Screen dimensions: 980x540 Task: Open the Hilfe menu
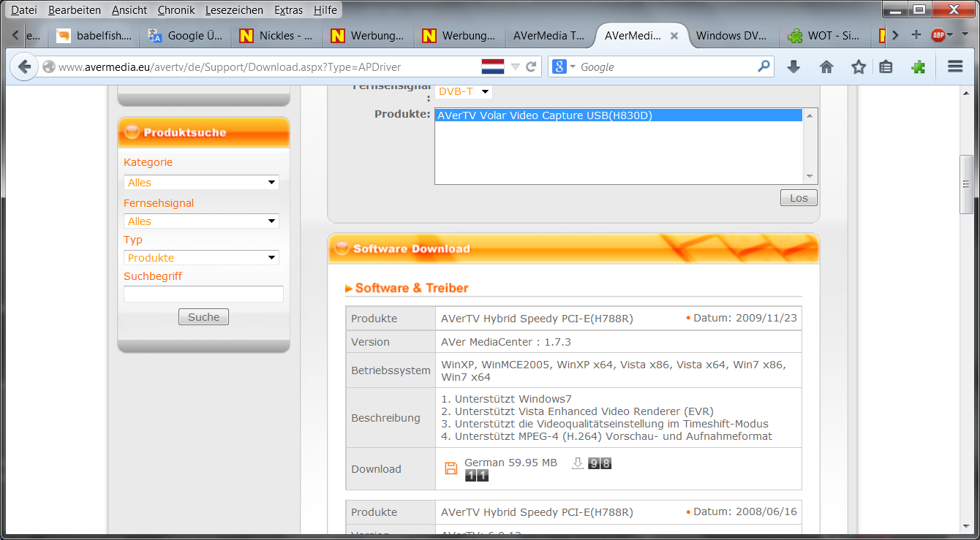coord(325,10)
